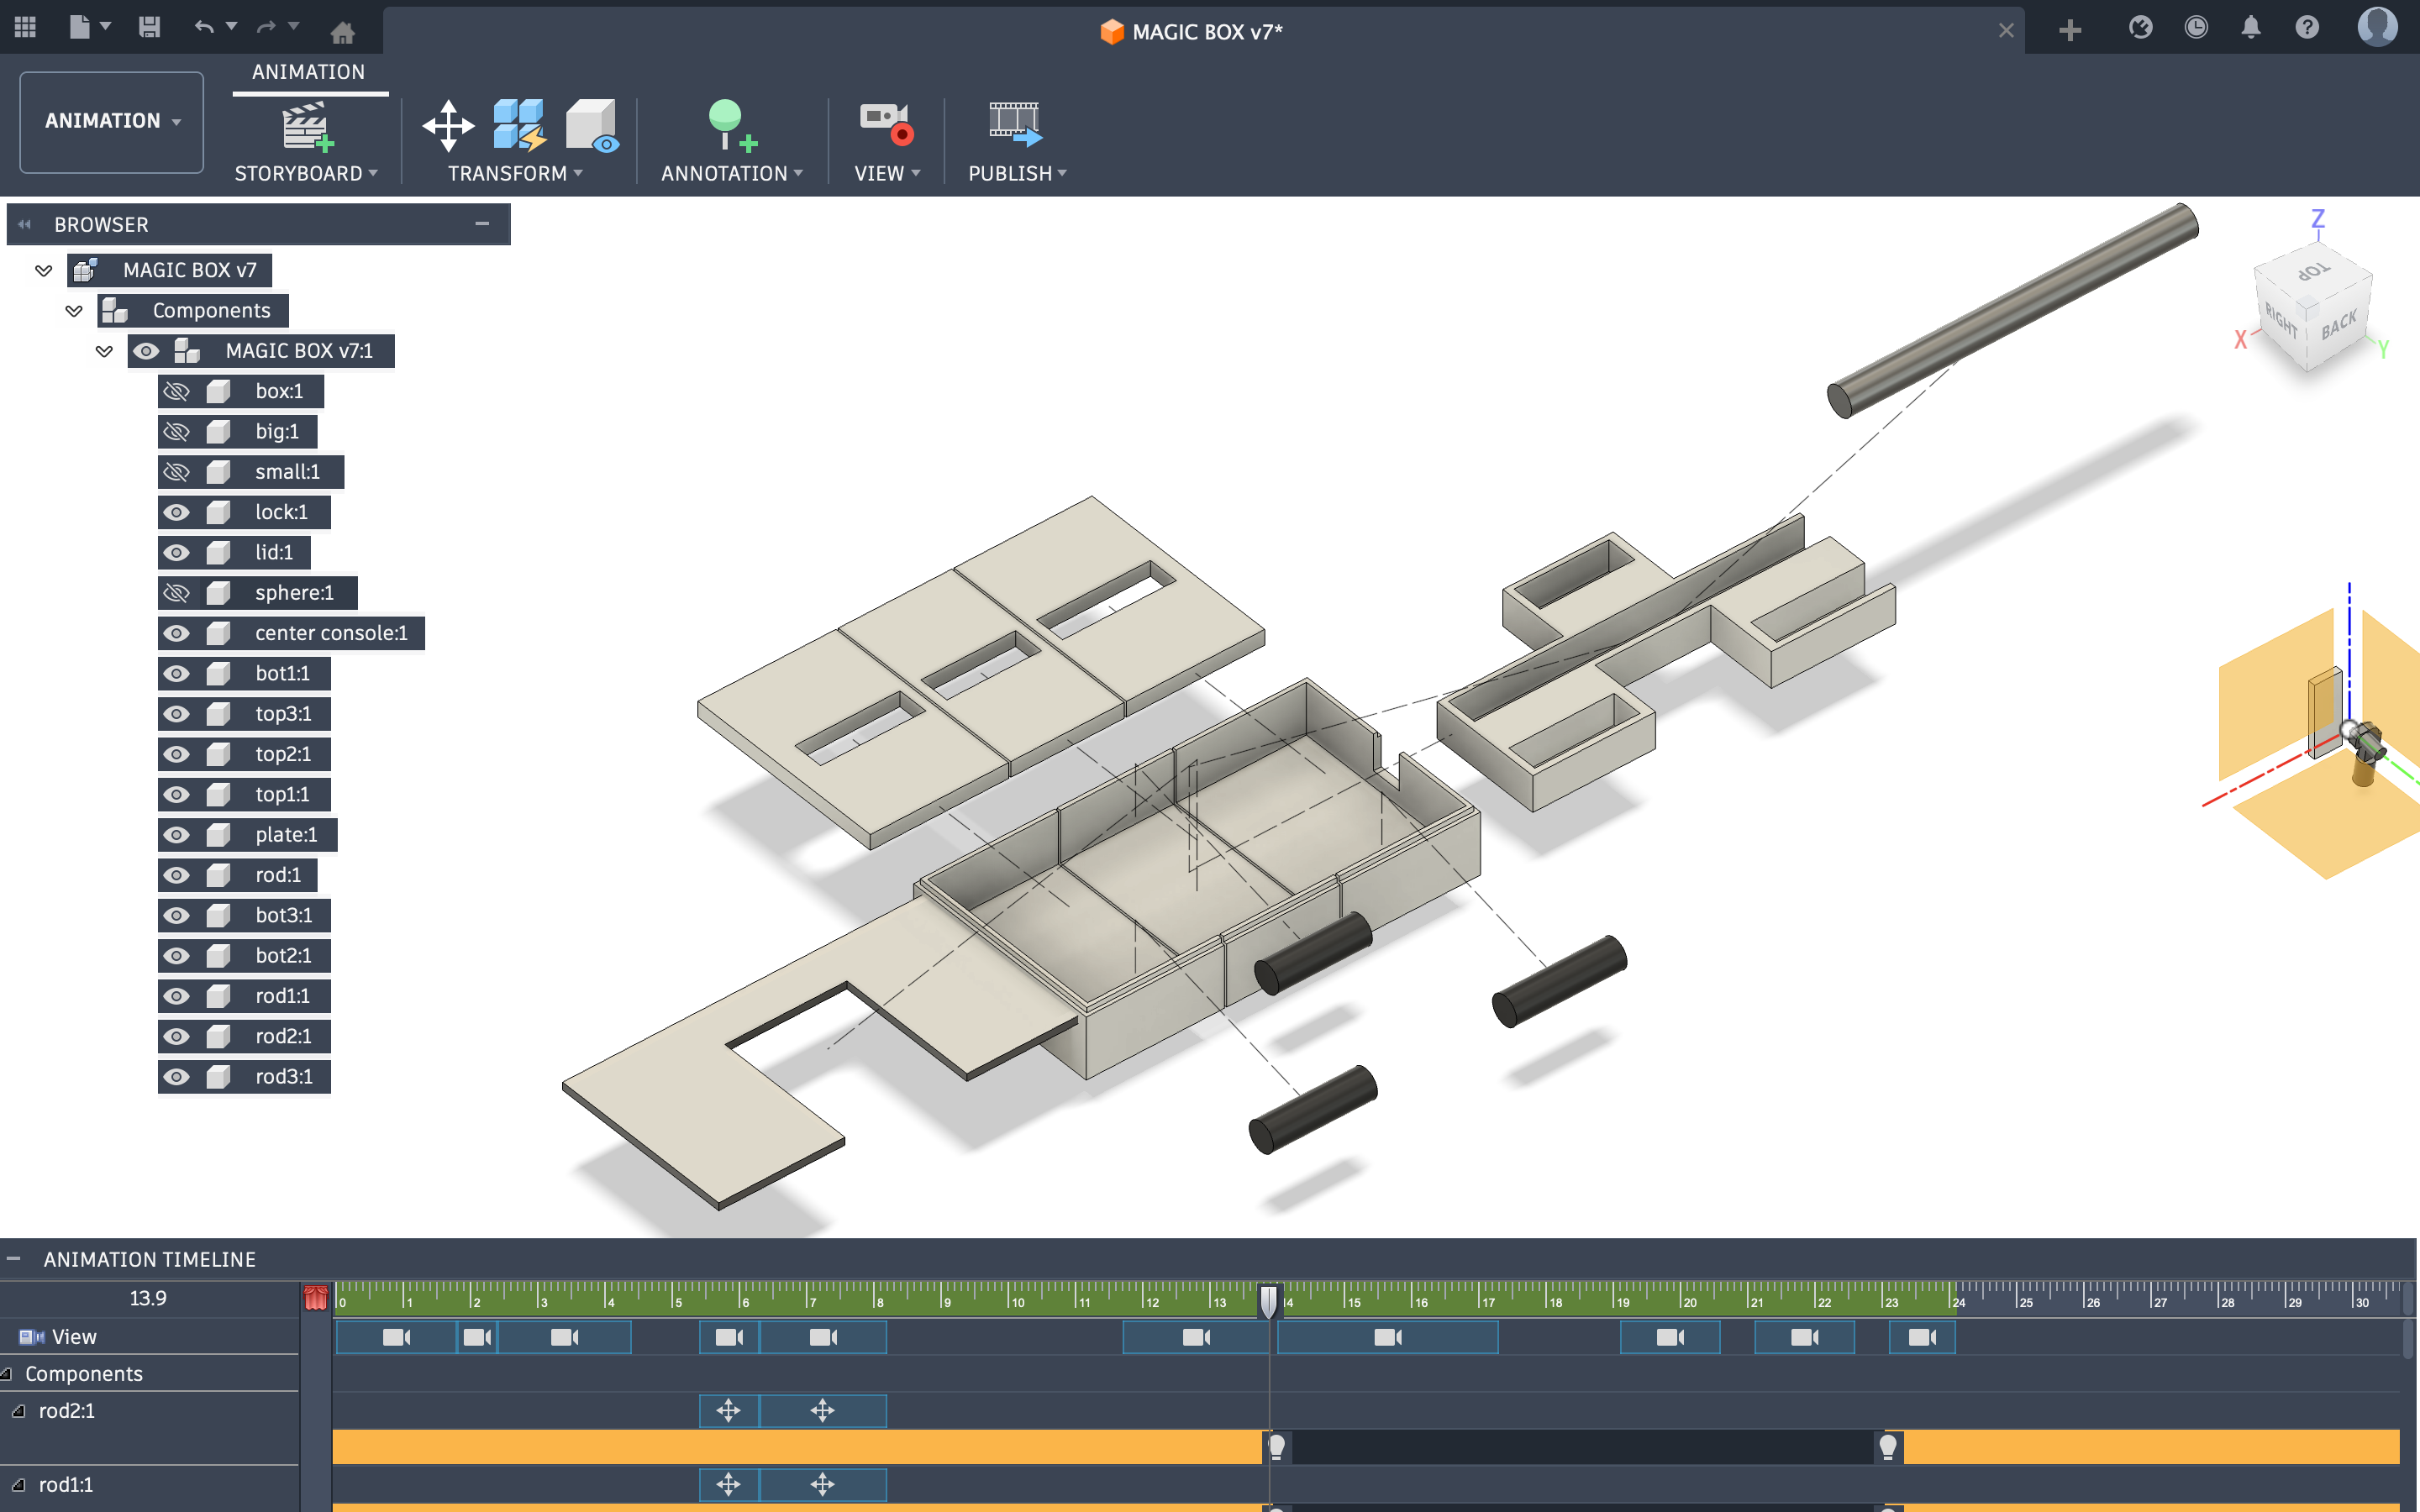Screen dimensions: 2420x1512
Task: Open the data panel grid icon
Action: click(x=25, y=27)
